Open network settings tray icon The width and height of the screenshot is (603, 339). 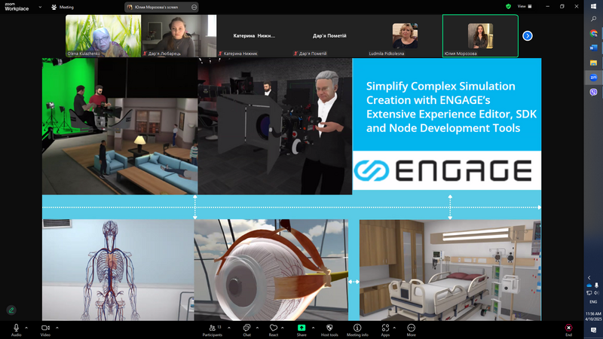coord(589,293)
